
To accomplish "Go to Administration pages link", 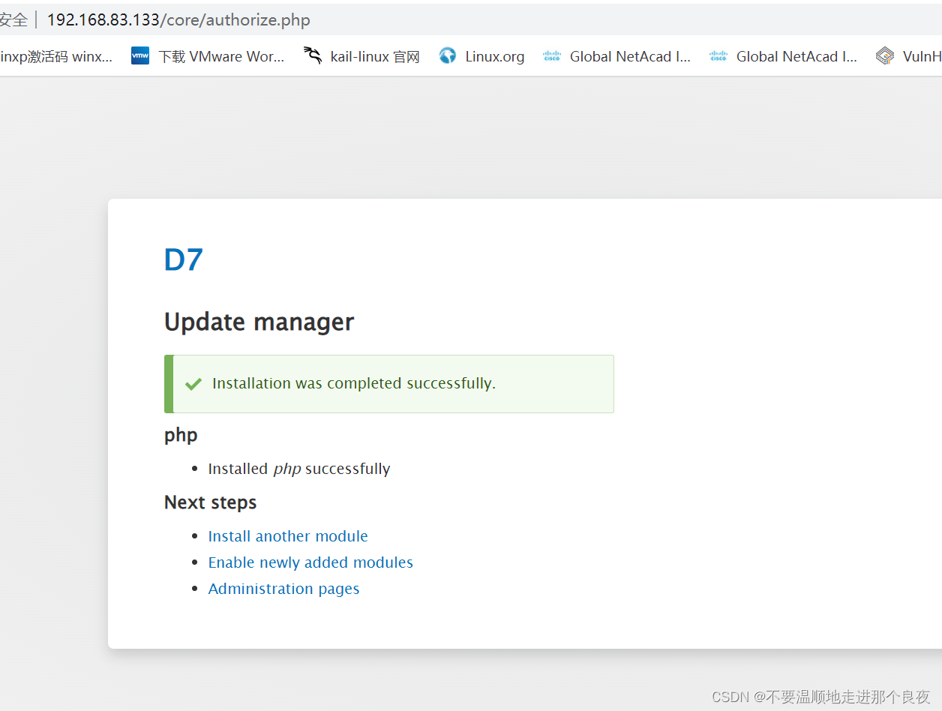I will point(283,589).
